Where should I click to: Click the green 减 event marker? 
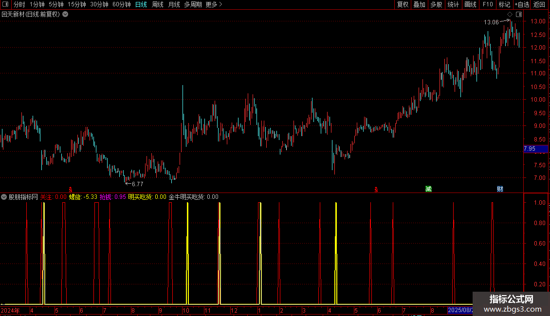(x=428, y=189)
